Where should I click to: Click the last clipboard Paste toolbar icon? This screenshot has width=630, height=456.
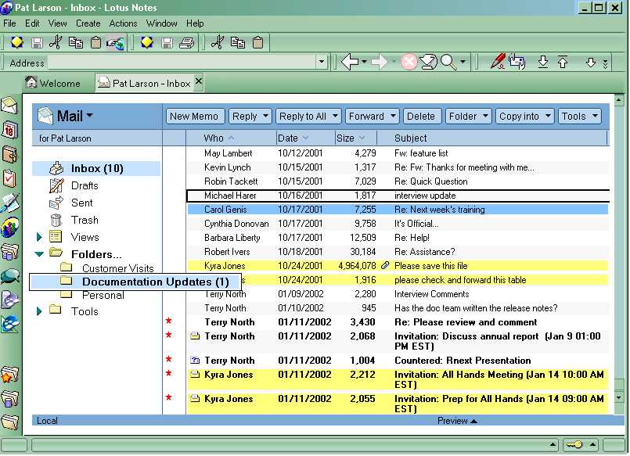[258, 42]
